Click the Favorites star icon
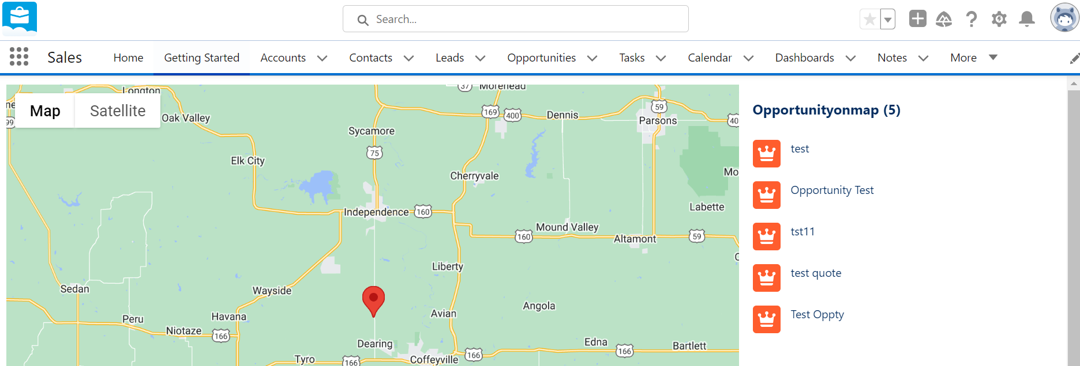 pos(869,19)
